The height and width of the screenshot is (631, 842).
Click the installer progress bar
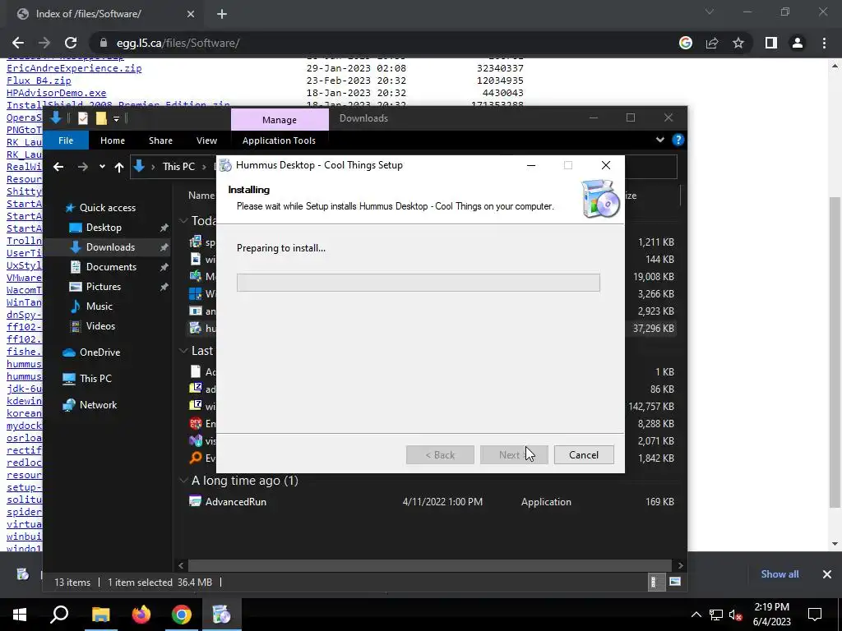(419, 283)
